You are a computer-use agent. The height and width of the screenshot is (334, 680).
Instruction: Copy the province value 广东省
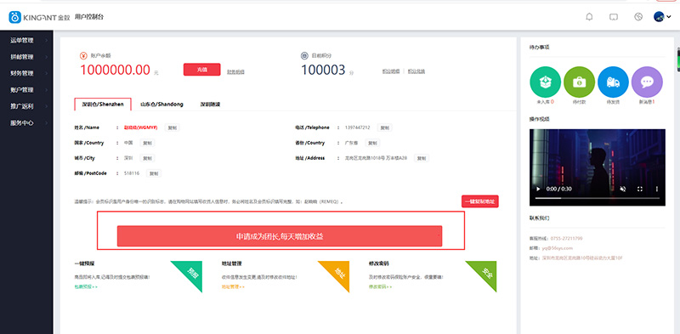372,143
